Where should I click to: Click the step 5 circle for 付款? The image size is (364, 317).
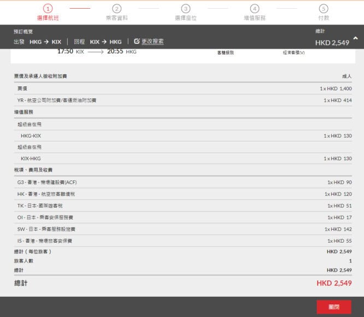click(324, 9)
